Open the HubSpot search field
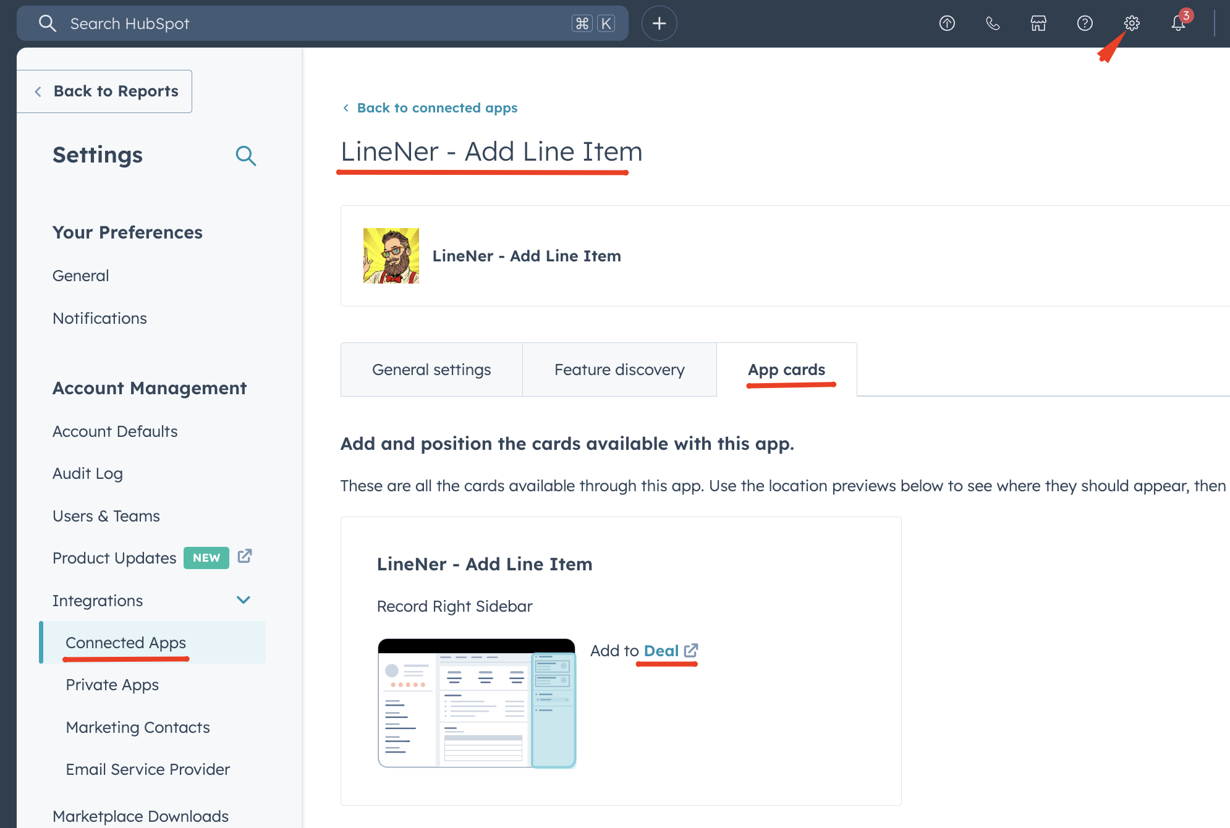The width and height of the screenshot is (1230, 828). pos(322,23)
